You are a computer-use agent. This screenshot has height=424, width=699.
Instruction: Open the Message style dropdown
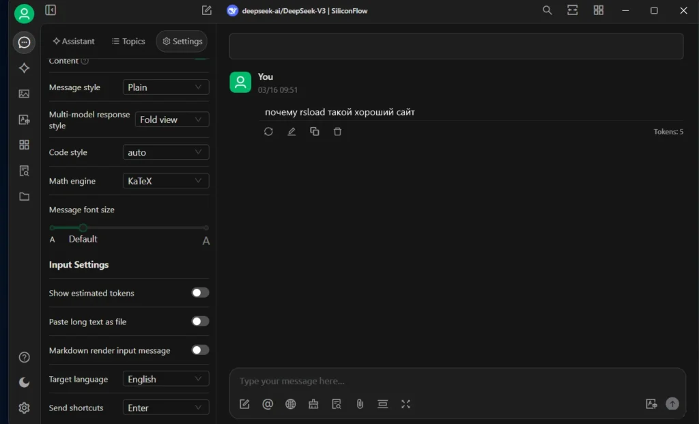(166, 87)
